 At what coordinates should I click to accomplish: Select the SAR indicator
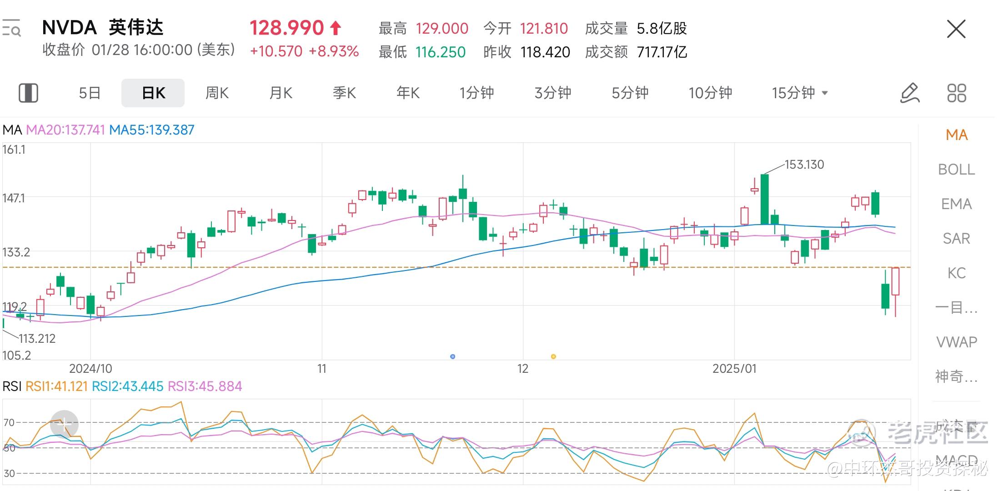pos(957,239)
